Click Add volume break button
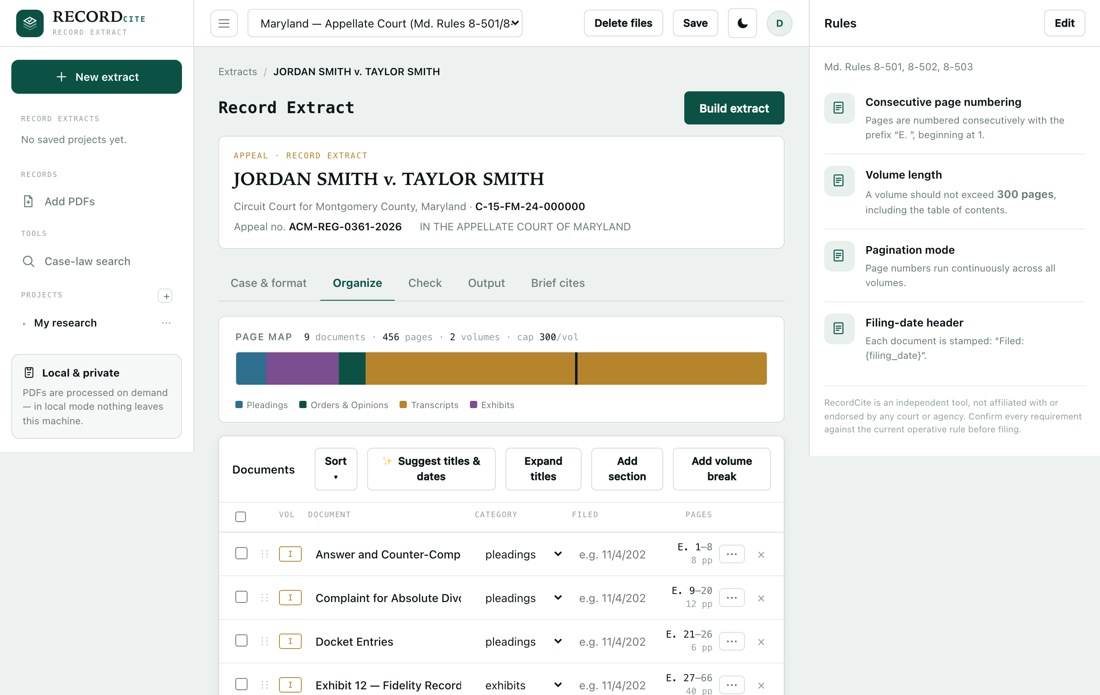This screenshot has height=695, width=1100. [x=721, y=469]
